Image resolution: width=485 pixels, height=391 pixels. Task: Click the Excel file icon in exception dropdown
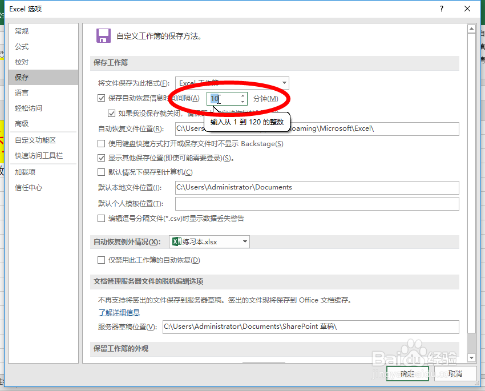pyautogui.click(x=177, y=241)
